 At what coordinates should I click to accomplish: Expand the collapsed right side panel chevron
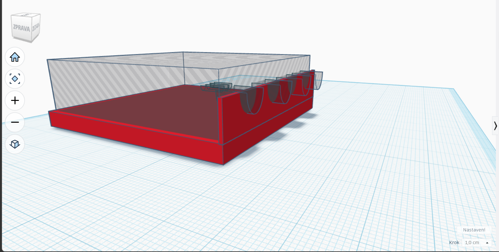tap(495, 126)
